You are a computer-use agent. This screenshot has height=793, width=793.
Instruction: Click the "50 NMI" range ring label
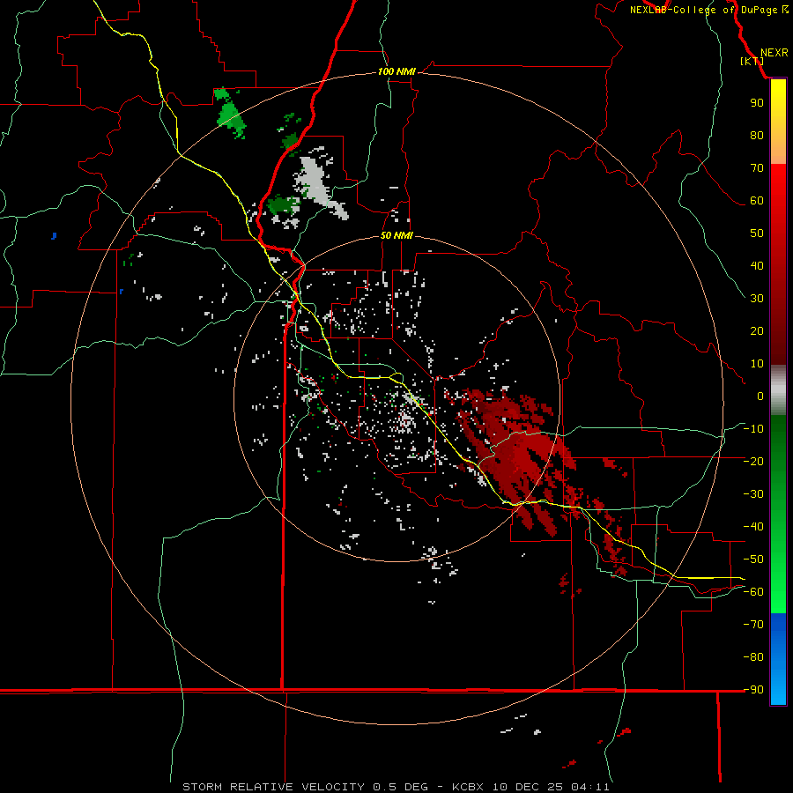[x=396, y=235]
